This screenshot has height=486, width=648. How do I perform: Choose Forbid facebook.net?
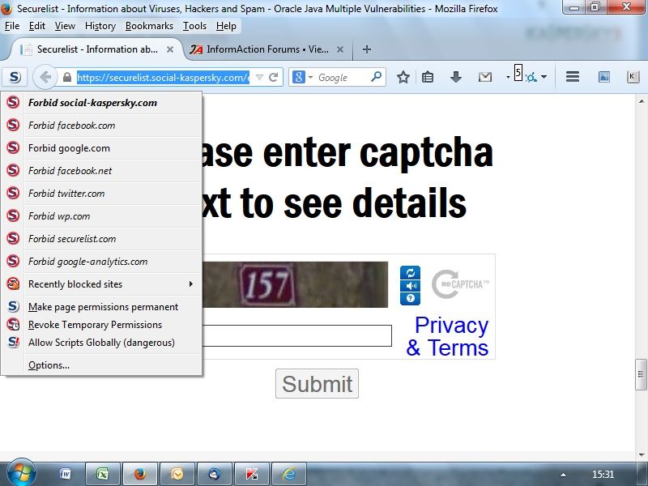[x=102, y=171]
